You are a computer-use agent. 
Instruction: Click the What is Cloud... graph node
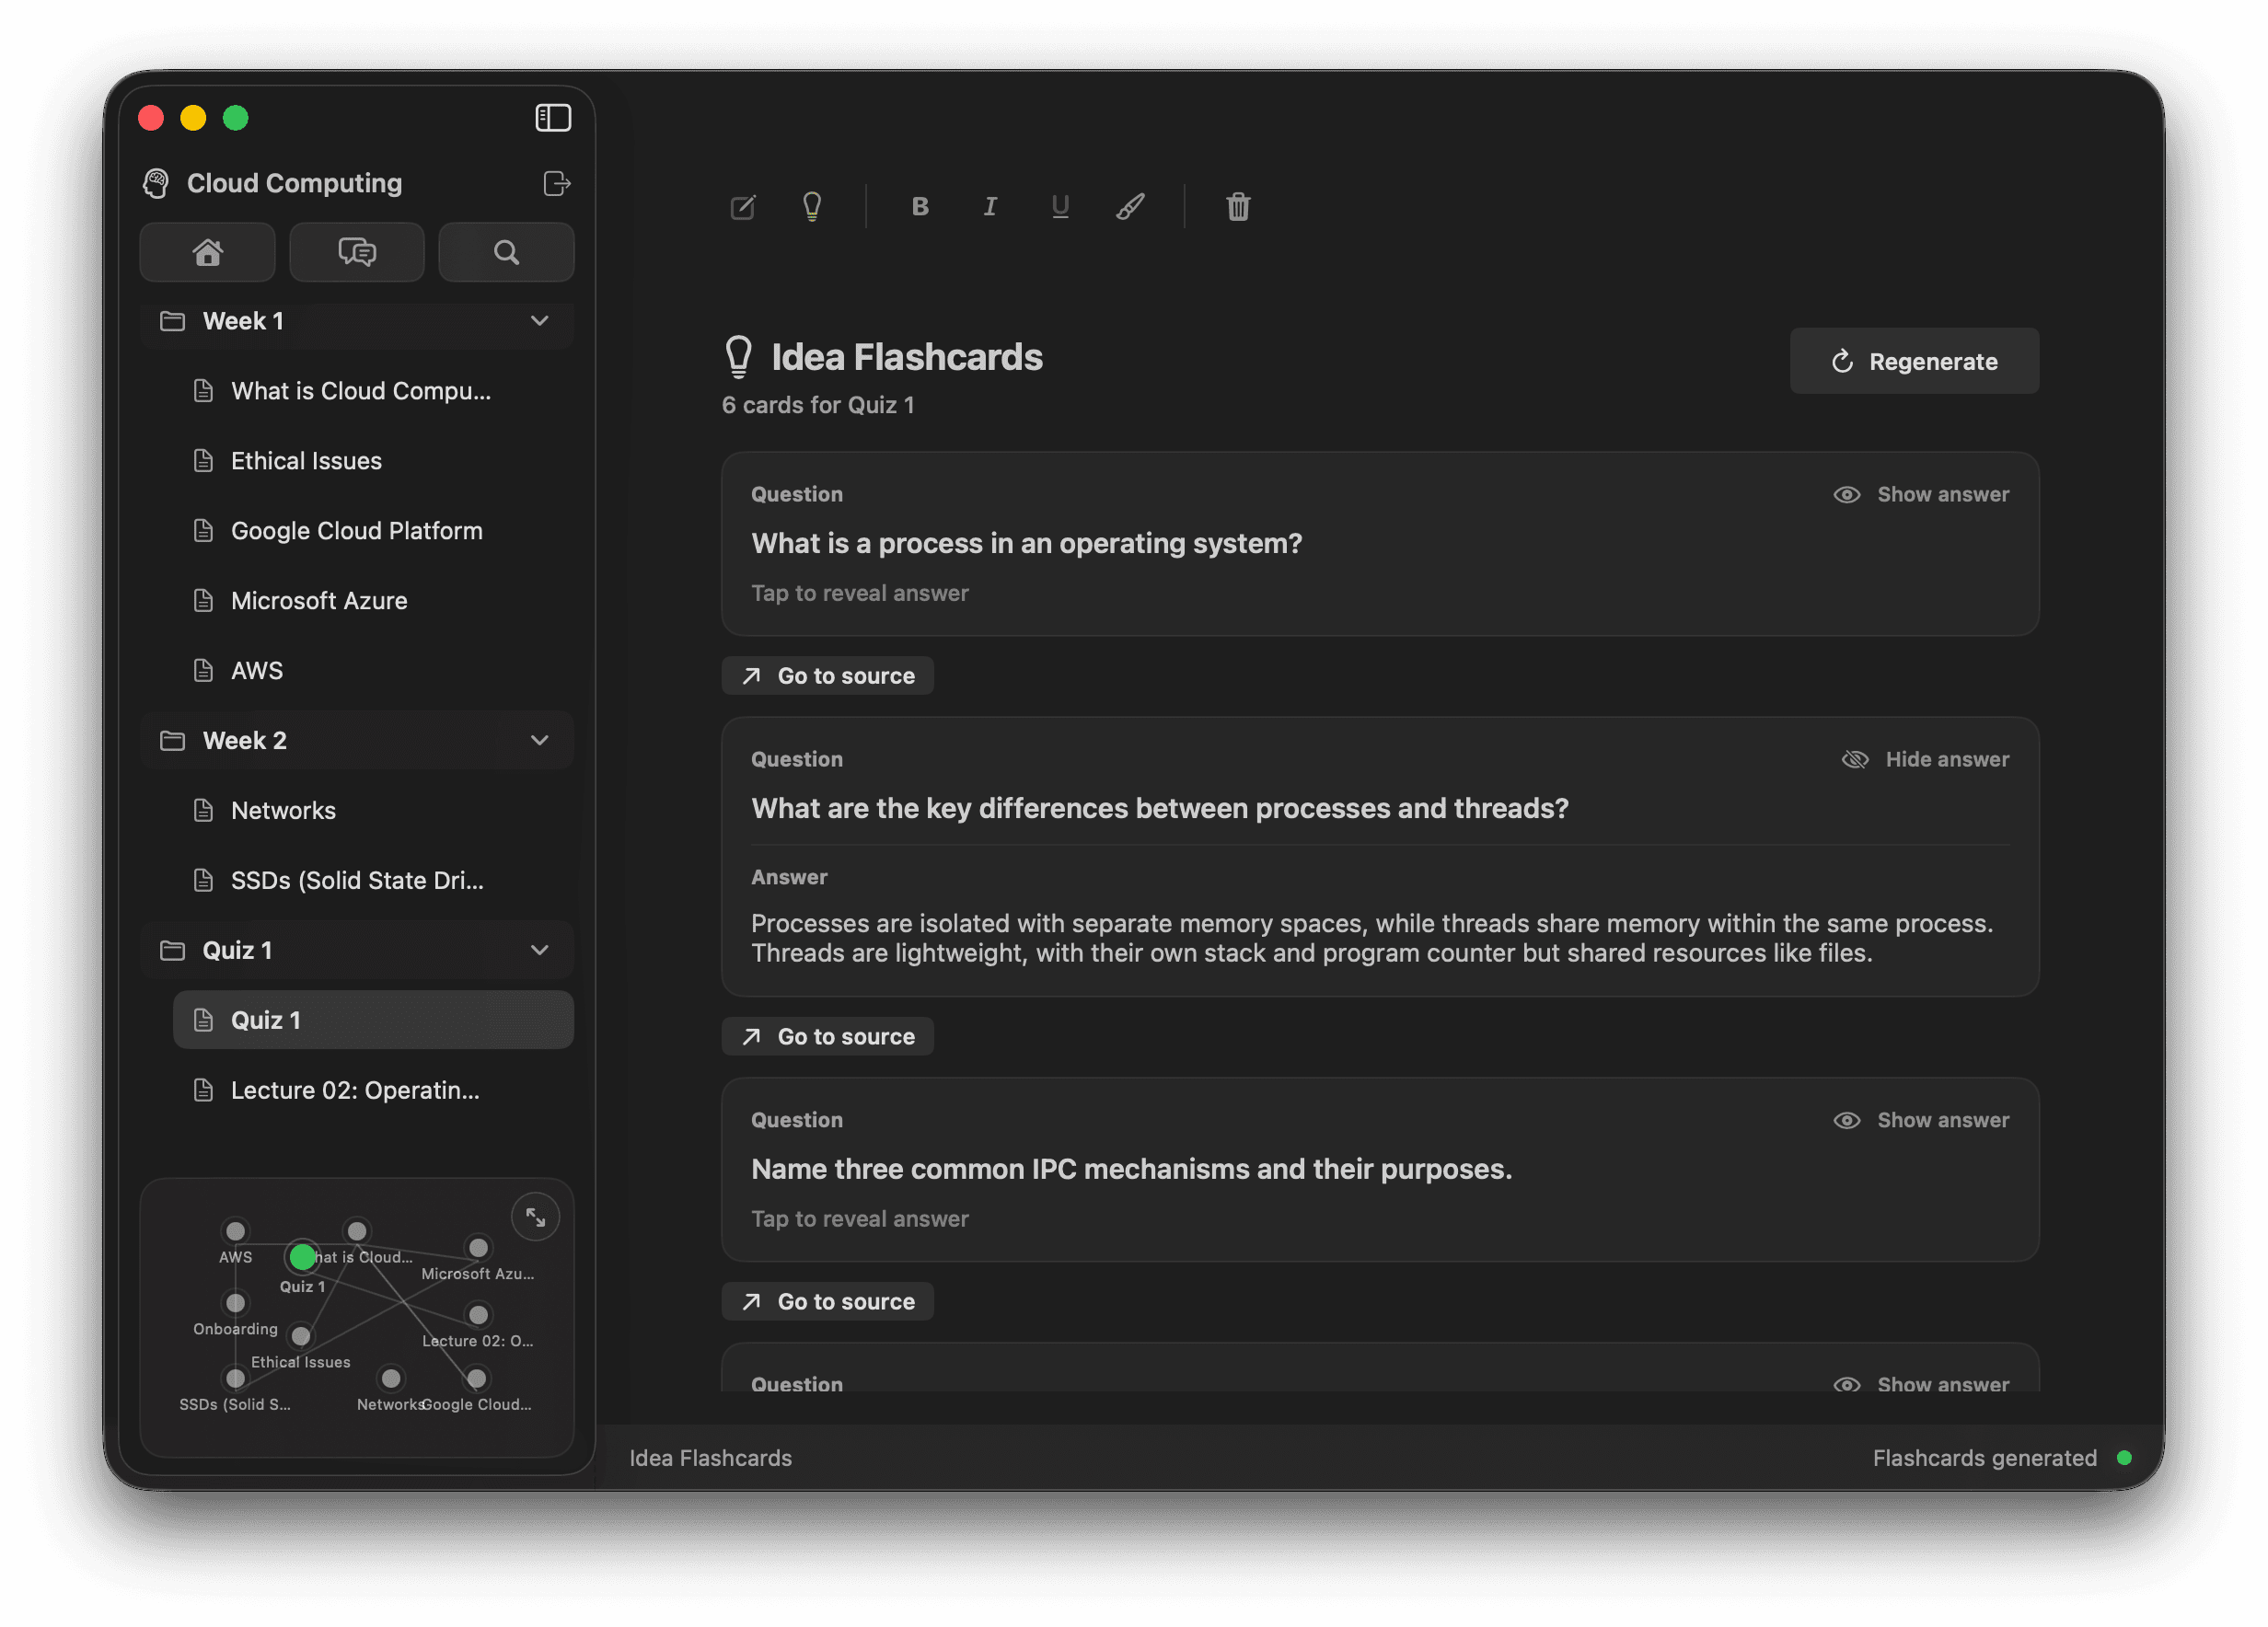coord(356,1231)
